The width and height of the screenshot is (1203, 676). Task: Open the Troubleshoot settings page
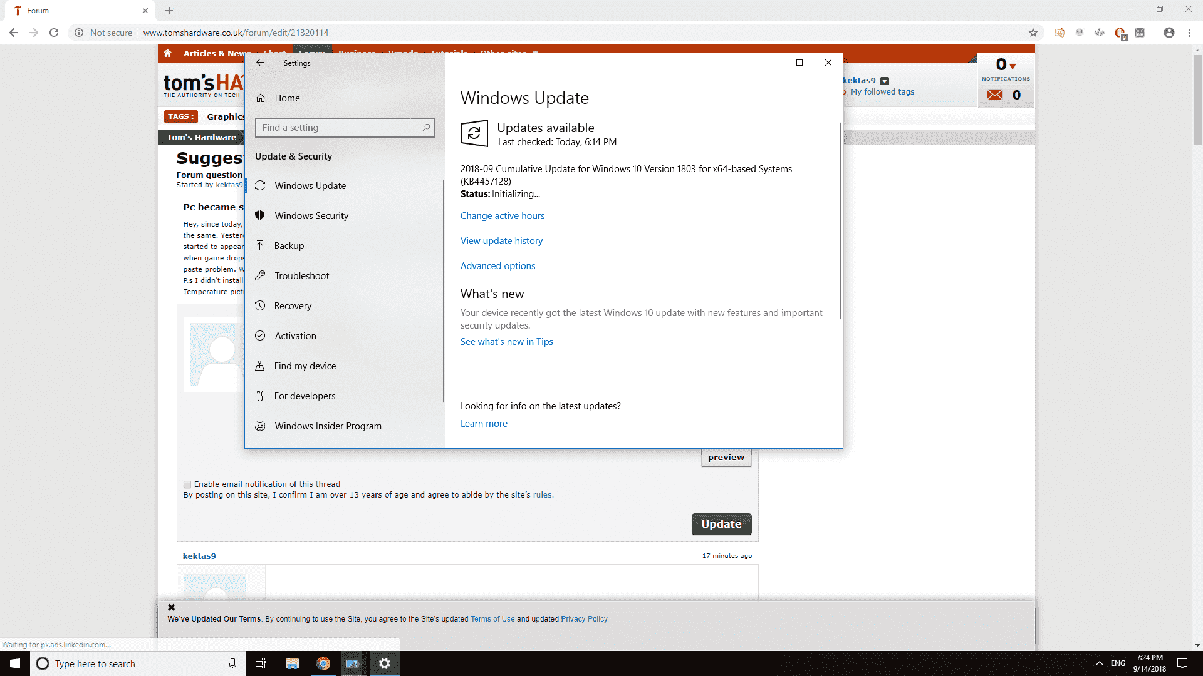click(345, 276)
